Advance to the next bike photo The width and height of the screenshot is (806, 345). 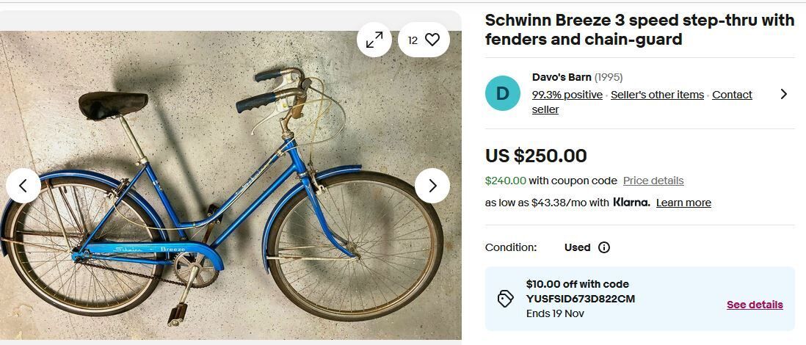coord(432,186)
